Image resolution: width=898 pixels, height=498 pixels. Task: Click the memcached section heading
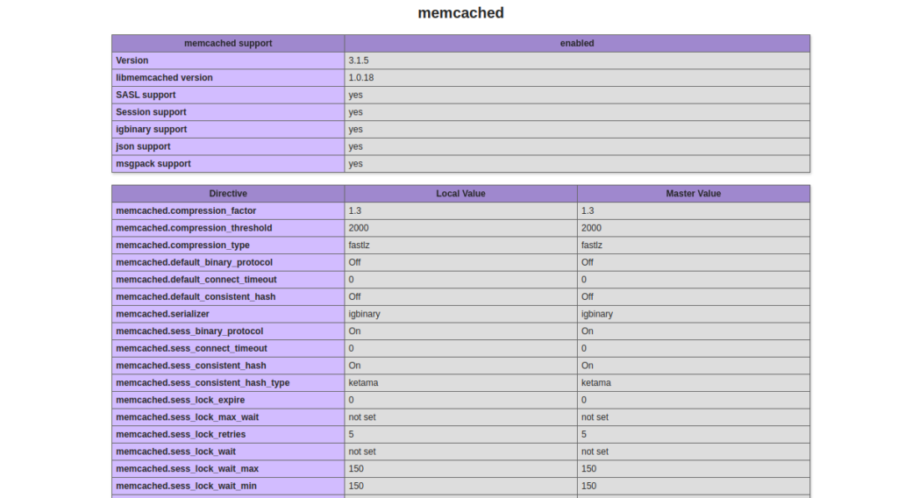click(x=460, y=13)
